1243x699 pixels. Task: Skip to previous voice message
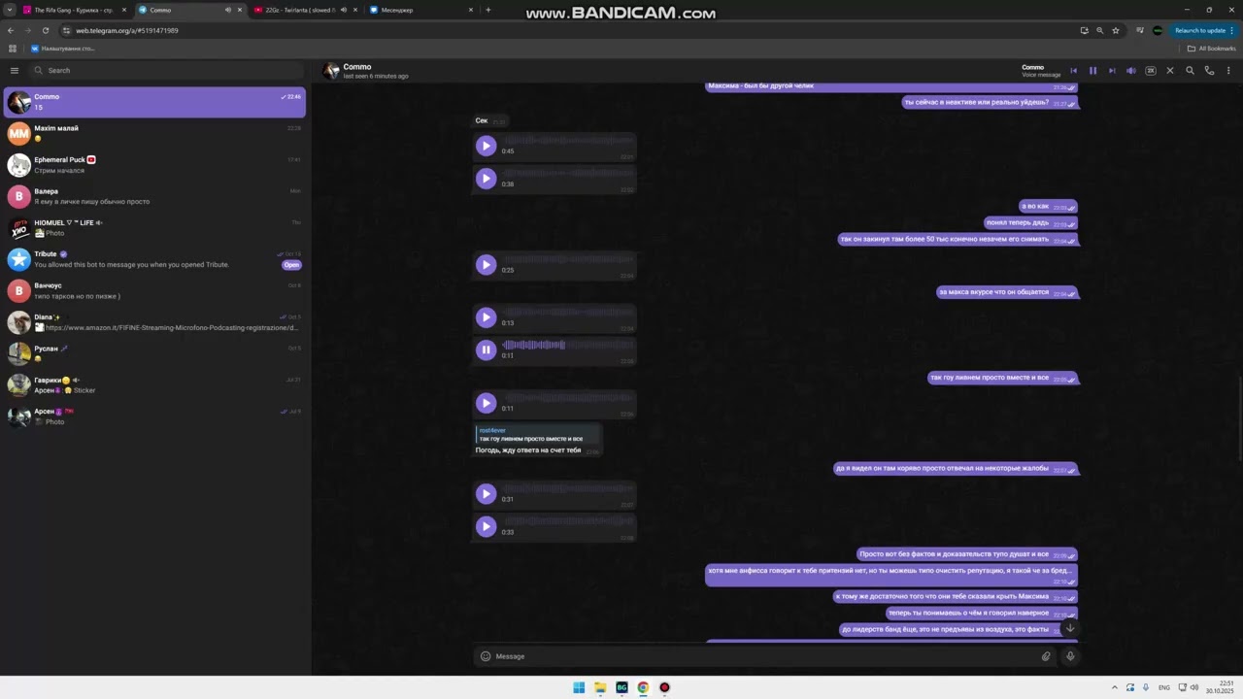1073,70
